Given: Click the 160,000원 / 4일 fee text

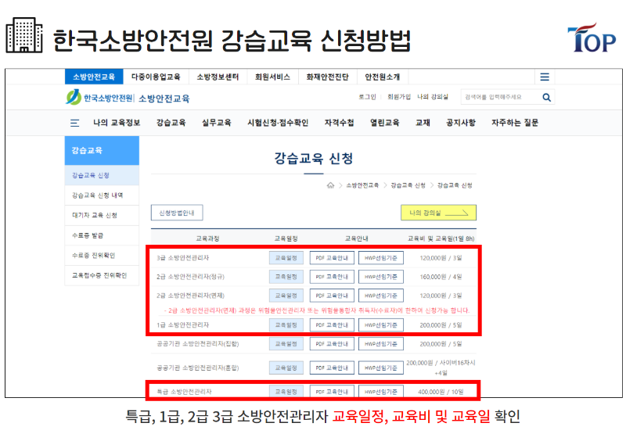Looking at the screenshot, I should (441, 277).
